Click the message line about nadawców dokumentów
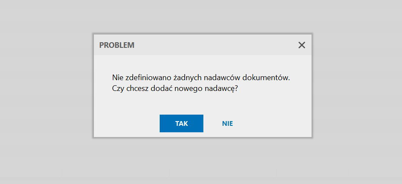 tap(201, 77)
